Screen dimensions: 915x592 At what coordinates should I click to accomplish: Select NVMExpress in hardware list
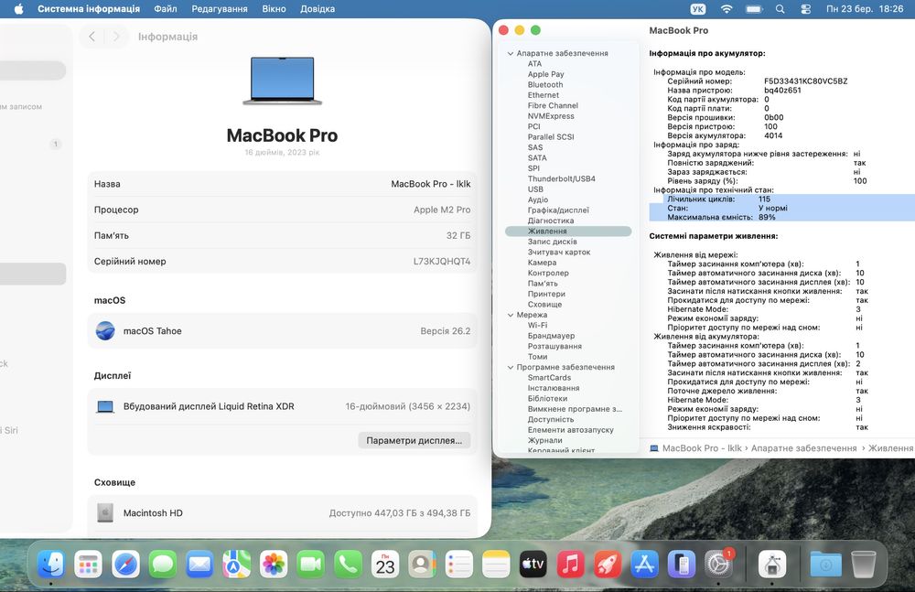pos(550,116)
